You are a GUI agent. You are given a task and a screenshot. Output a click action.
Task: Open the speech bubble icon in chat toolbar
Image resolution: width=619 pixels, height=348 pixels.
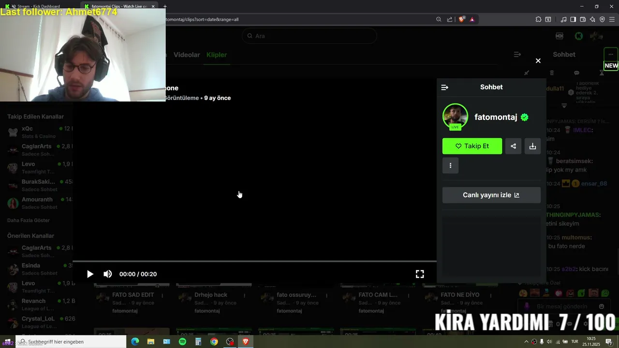[x=576, y=73]
